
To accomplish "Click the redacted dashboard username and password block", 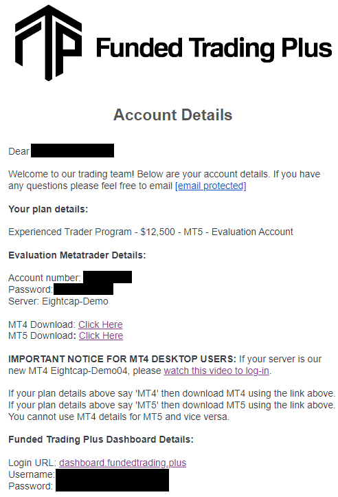I will pyautogui.click(x=112, y=481).
